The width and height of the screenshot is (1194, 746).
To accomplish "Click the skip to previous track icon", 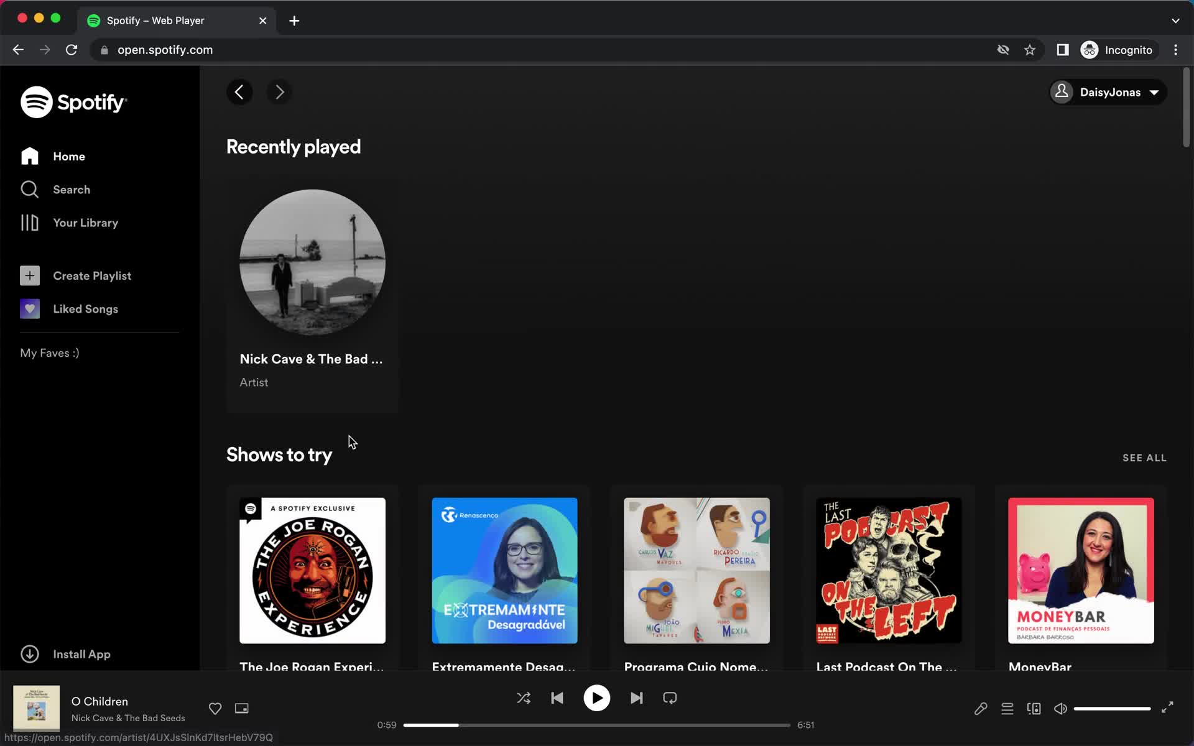I will [x=557, y=698].
